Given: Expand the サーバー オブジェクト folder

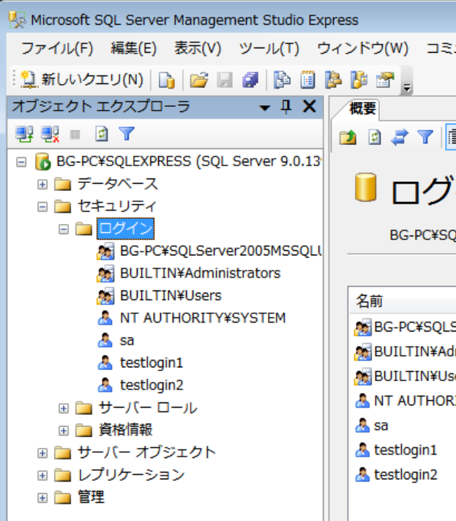Looking at the screenshot, I should (42, 453).
